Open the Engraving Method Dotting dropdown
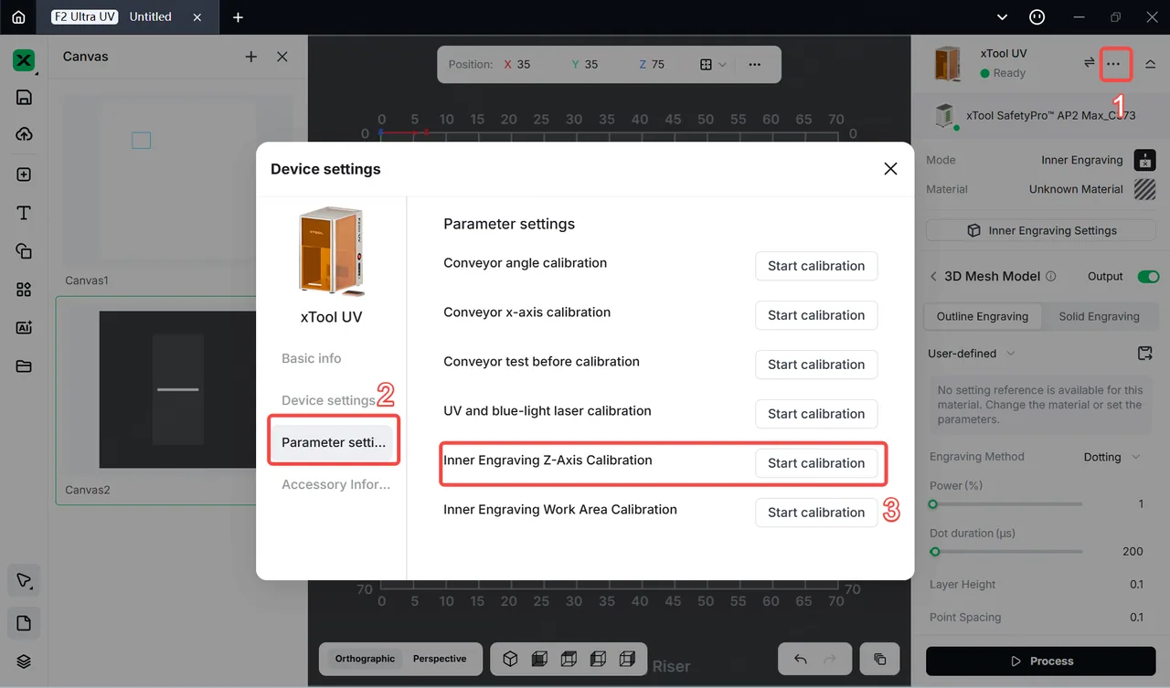This screenshot has width=1170, height=688. [x=1111, y=457]
